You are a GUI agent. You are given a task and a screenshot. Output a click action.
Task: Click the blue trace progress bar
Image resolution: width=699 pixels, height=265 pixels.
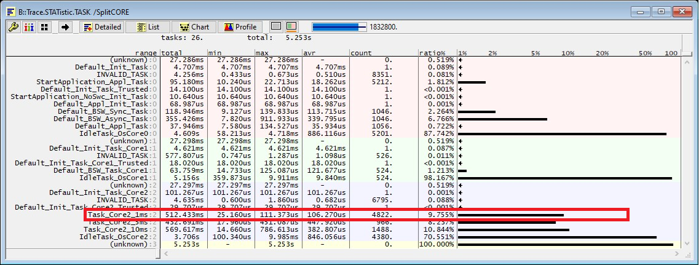(339, 27)
